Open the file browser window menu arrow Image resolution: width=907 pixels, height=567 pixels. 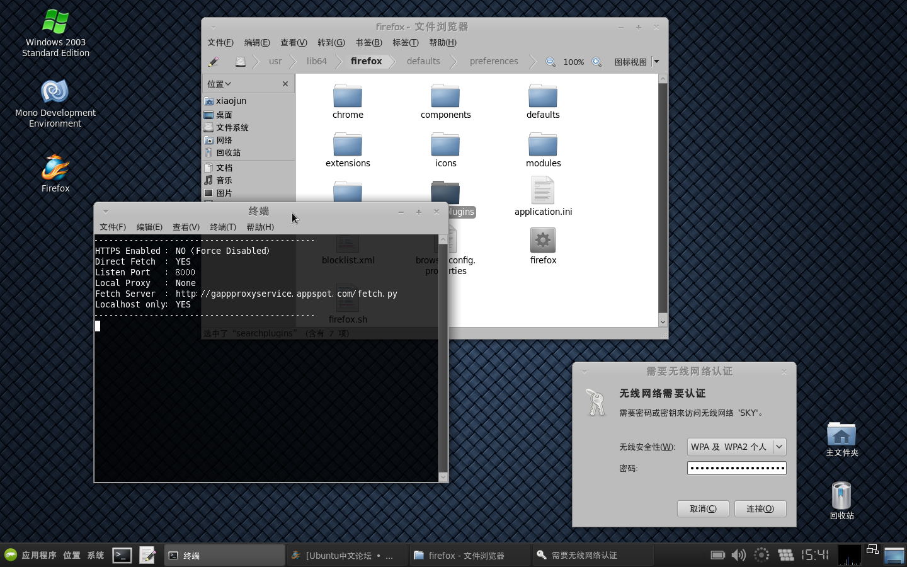coord(214,26)
